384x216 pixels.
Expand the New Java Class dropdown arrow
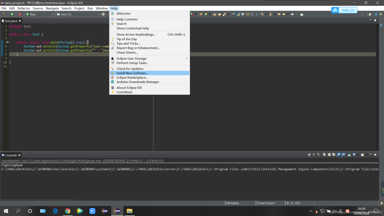coord(210,14)
